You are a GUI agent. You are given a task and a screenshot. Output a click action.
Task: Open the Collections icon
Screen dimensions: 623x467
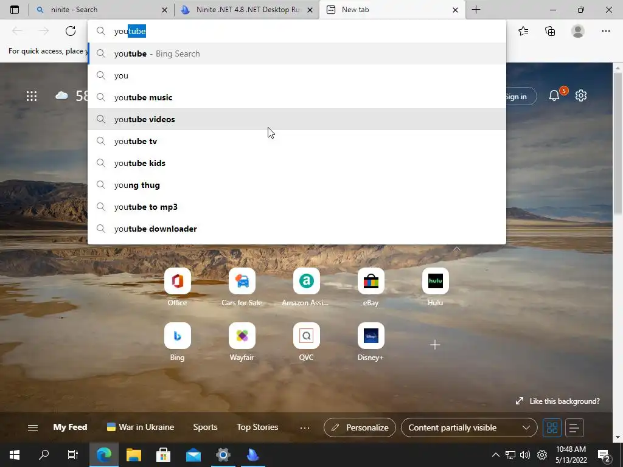(x=550, y=31)
